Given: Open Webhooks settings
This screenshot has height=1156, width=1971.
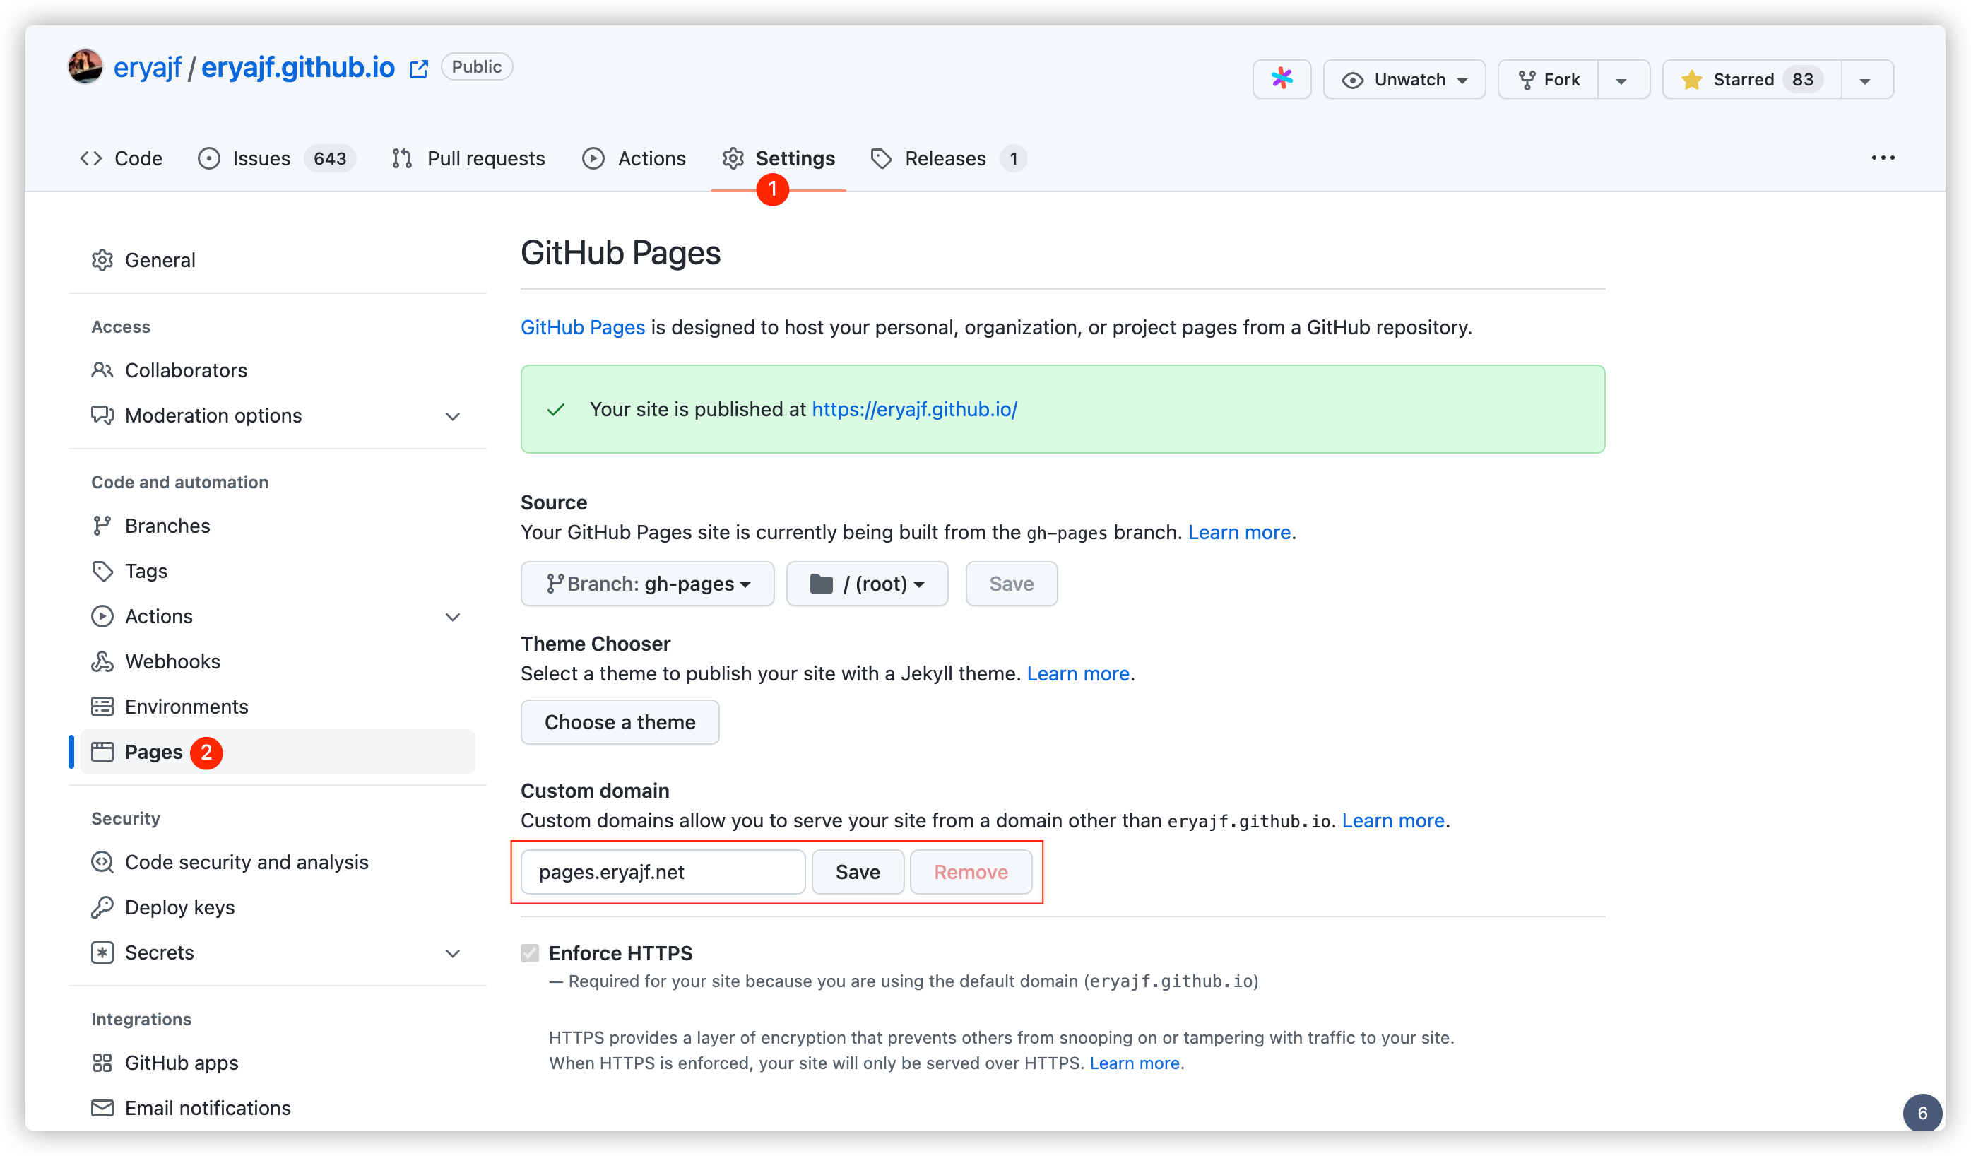Looking at the screenshot, I should (278, 661).
